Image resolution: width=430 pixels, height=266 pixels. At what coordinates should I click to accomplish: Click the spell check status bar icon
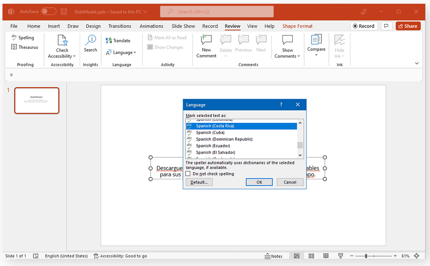35,256
